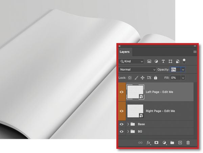Prevent auto-nesting in artboards lock
Viewport: 203px width, 153px height.
[149, 78]
